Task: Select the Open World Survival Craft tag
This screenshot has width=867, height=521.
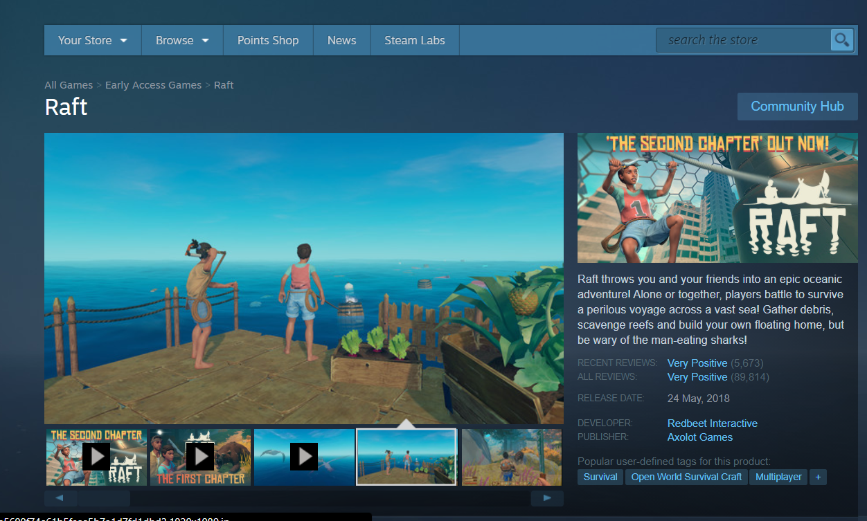Action: pyautogui.click(x=686, y=477)
